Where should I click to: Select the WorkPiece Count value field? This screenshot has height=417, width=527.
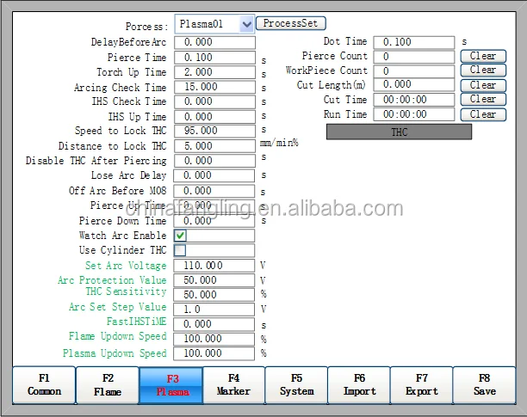coord(414,71)
